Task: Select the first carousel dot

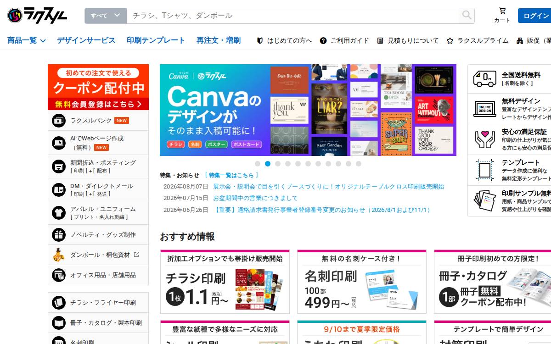Action: click(x=258, y=164)
